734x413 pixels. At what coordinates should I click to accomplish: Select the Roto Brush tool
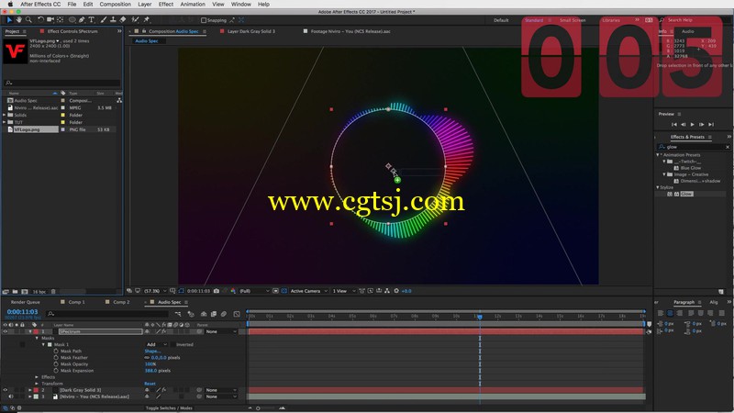pos(135,19)
